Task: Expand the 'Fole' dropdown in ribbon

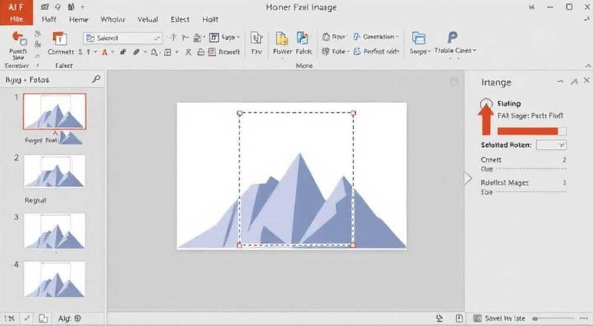Action: pos(348,52)
